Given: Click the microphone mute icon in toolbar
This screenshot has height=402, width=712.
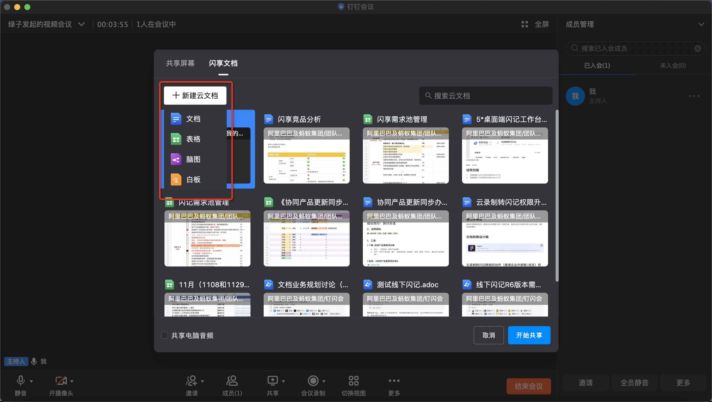Looking at the screenshot, I should (20, 381).
